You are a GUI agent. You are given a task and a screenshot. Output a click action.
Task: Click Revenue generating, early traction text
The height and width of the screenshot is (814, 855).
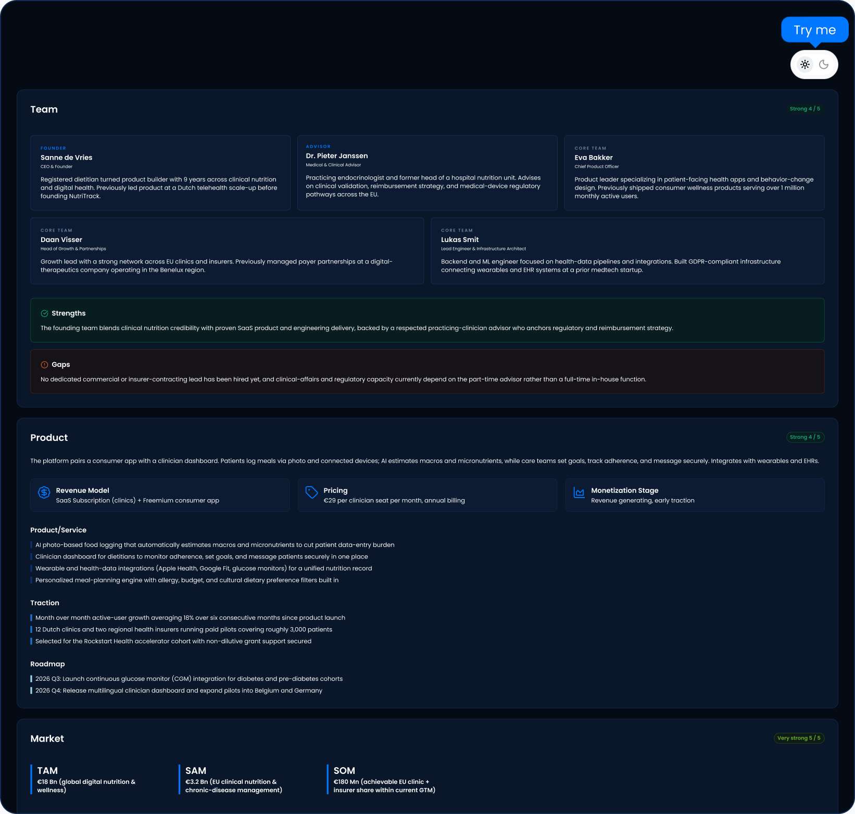click(x=643, y=501)
